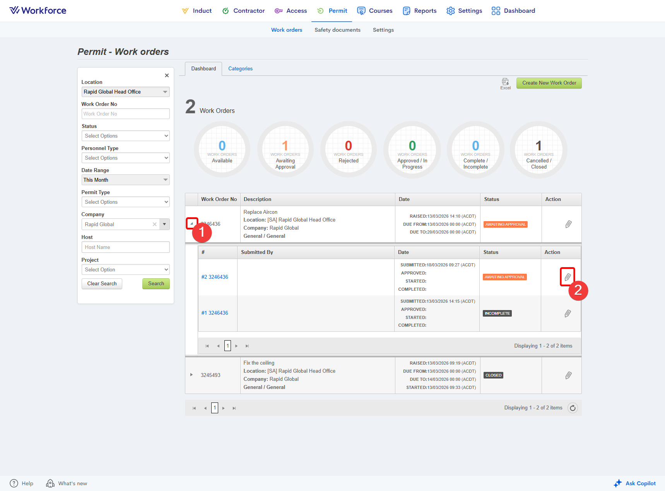Click paperclip icon for submission #2 3246436
Screen dimensions: 665x491
[x=568, y=277]
